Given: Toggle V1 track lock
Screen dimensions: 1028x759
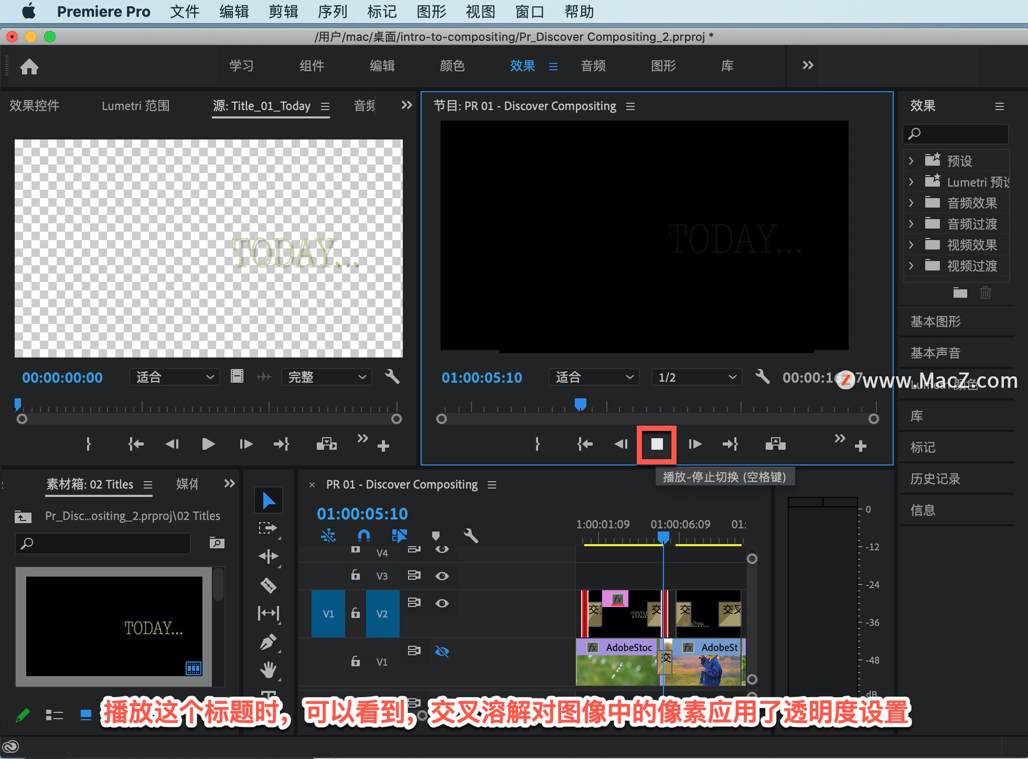Looking at the screenshot, I should tap(355, 662).
